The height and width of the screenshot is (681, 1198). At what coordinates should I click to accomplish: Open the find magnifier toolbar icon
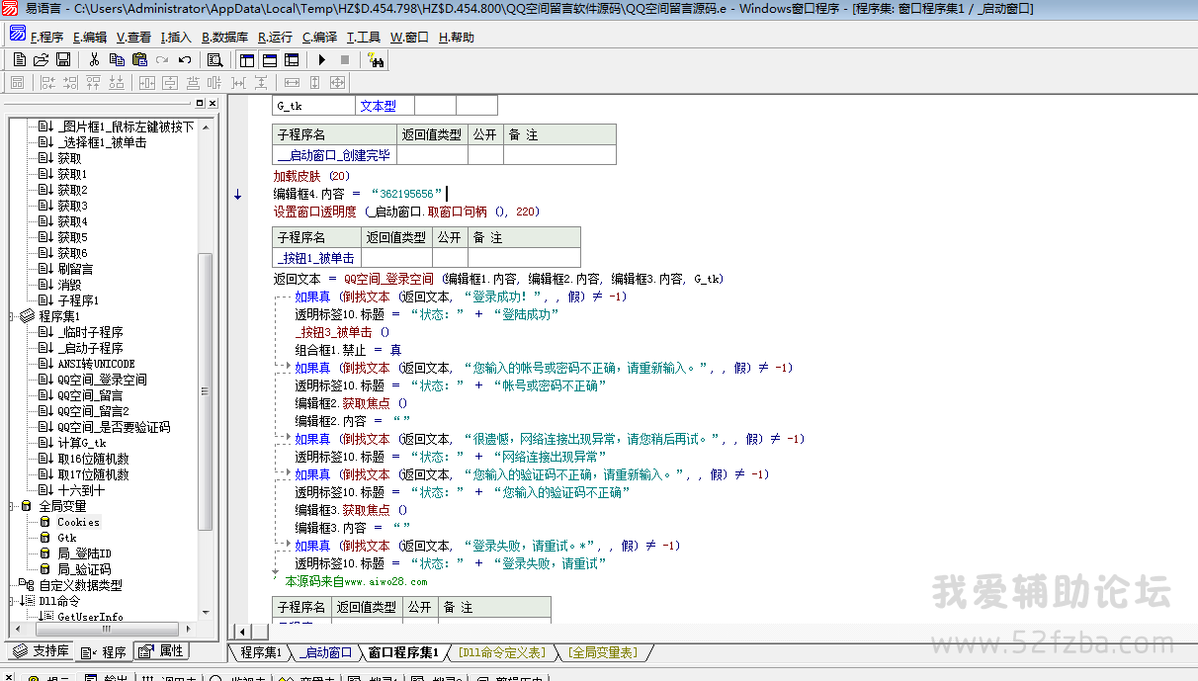coord(214,59)
